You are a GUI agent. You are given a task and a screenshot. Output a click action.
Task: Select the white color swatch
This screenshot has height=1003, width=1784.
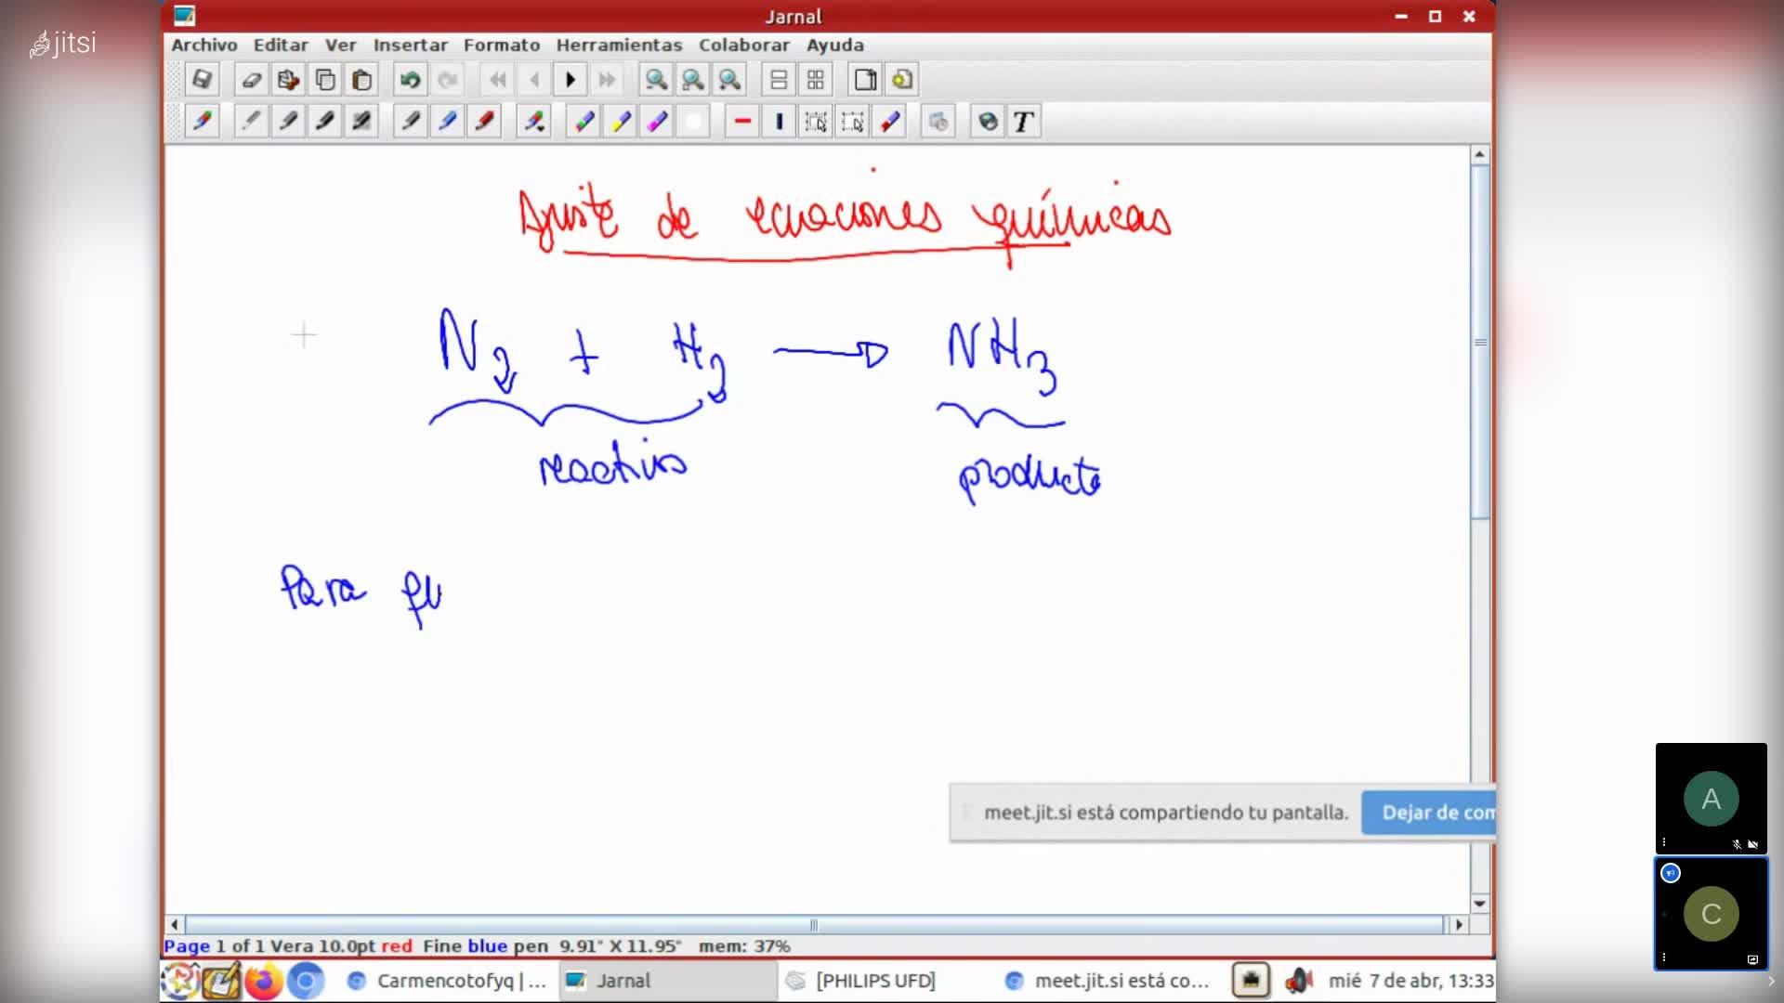693,122
